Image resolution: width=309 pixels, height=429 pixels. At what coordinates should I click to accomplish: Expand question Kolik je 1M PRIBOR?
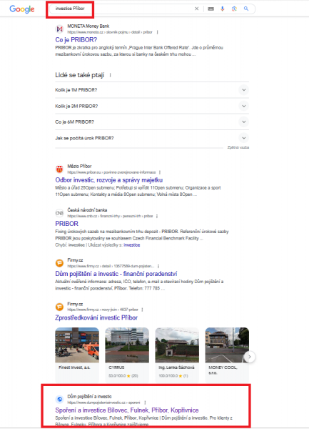(x=152, y=90)
